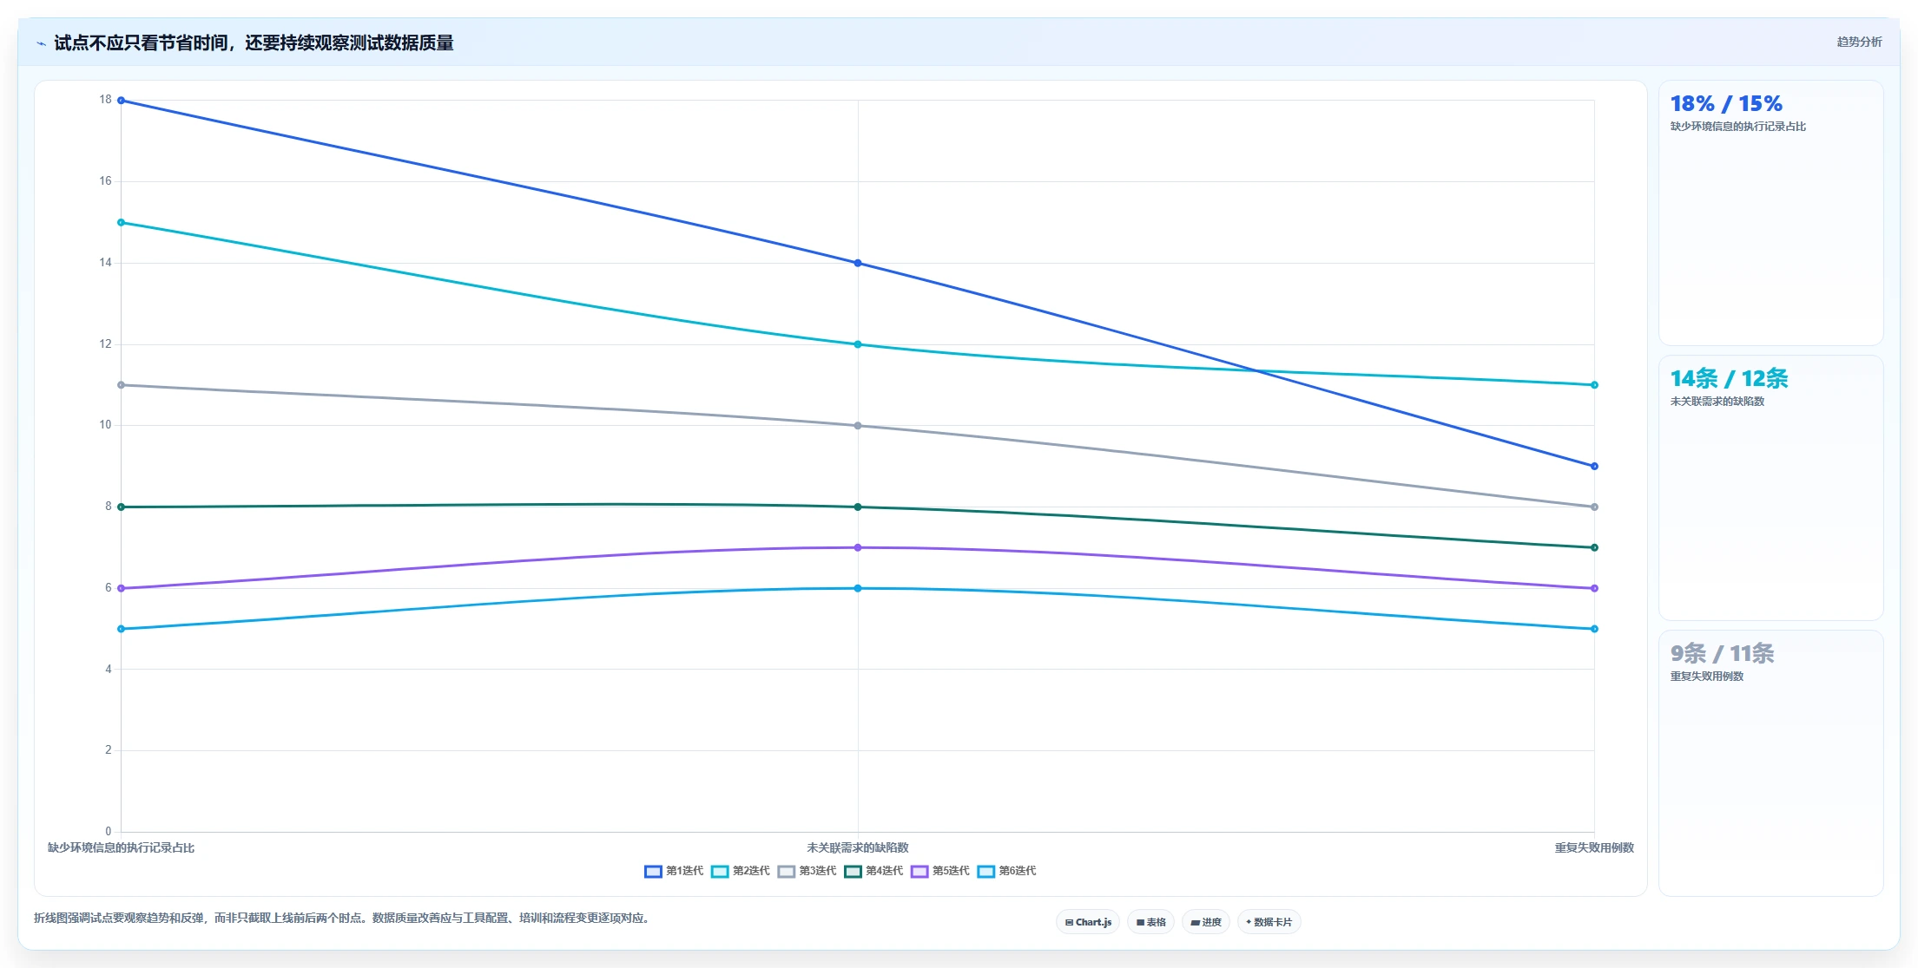Click the 14条 / 12条 card value
This screenshot has width=1918, height=968.
pyautogui.click(x=1729, y=379)
